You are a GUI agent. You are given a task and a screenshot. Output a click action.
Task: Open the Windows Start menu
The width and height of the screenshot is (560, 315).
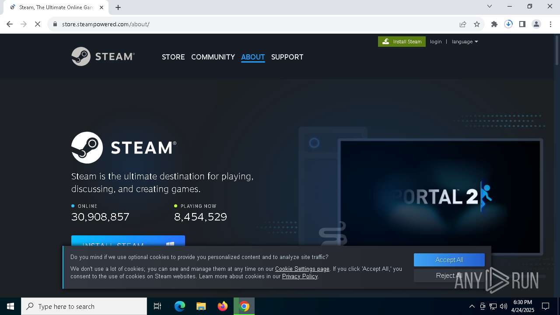[10, 306]
